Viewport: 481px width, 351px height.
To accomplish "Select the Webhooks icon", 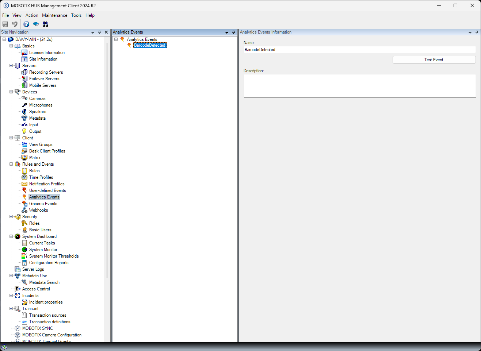I will pos(24,210).
